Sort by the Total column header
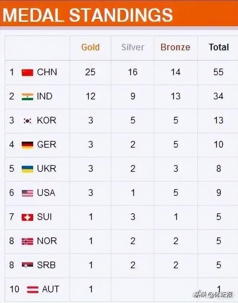 tap(218, 47)
